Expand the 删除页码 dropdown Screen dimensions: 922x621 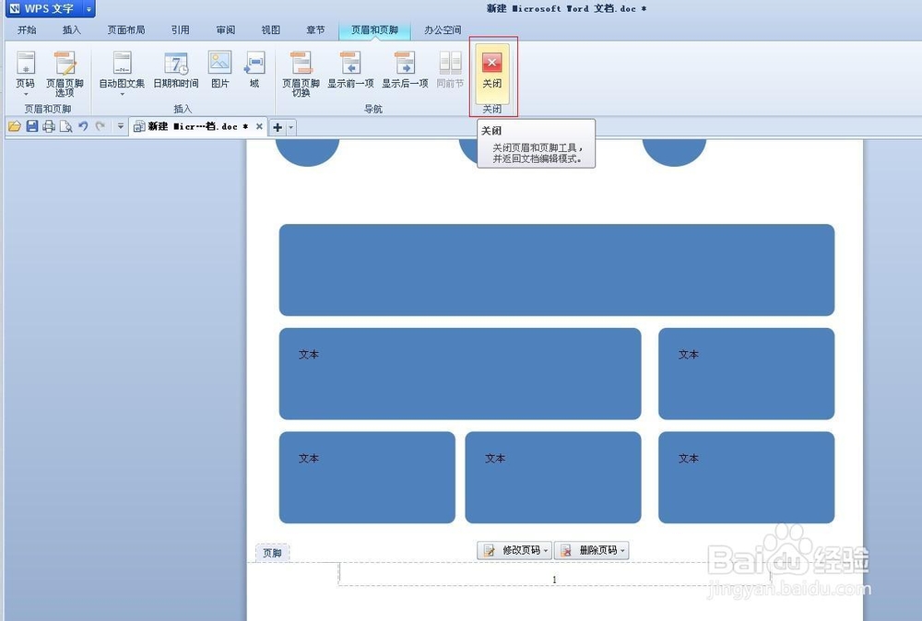(623, 550)
